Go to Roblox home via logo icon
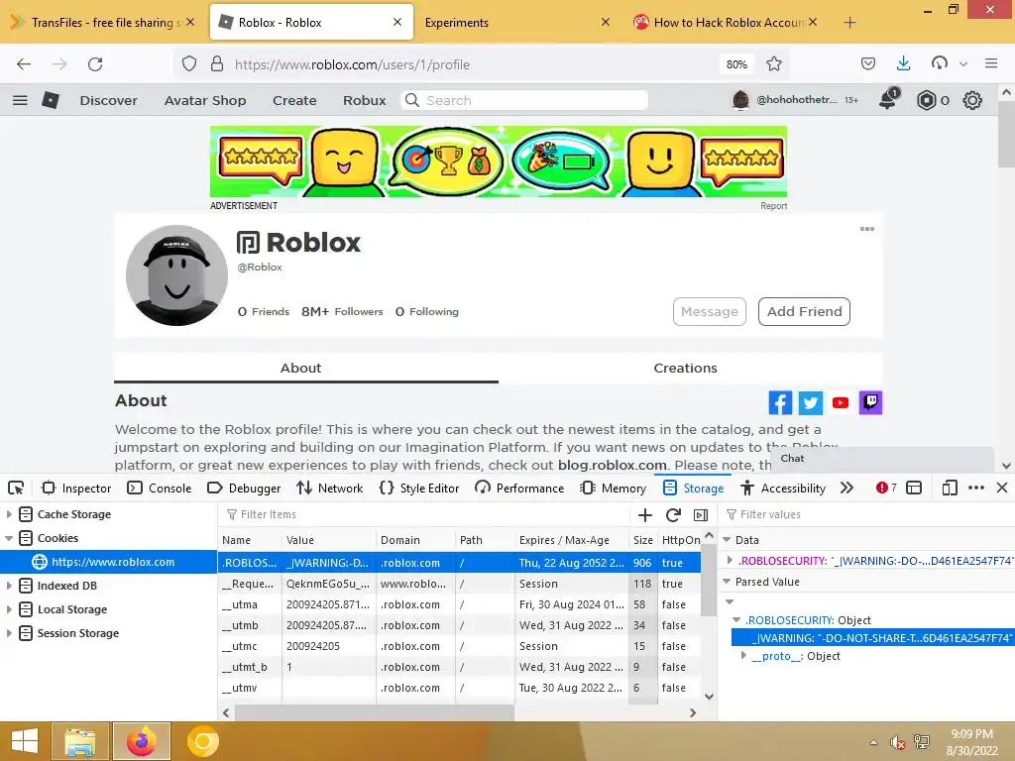 (51, 100)
